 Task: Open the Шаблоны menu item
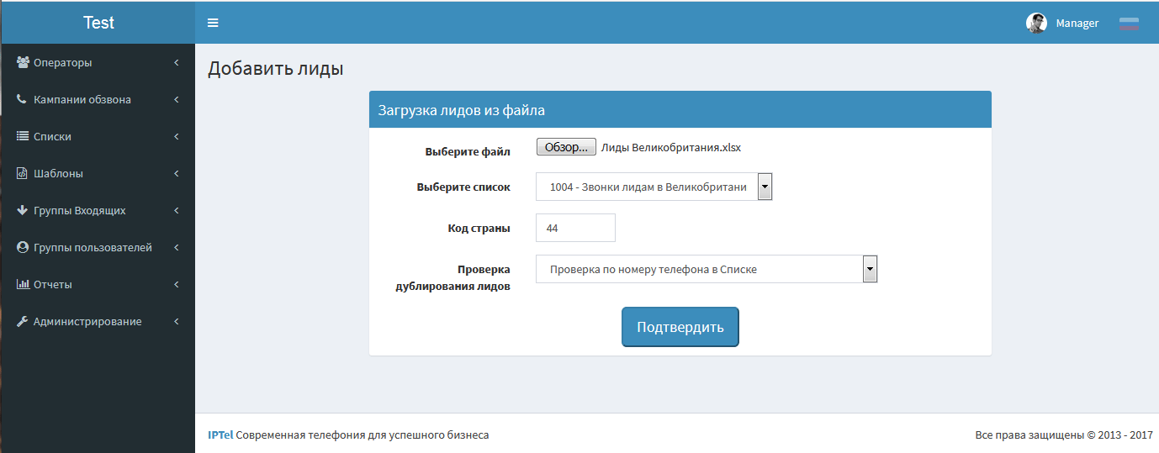pos(98,173)
